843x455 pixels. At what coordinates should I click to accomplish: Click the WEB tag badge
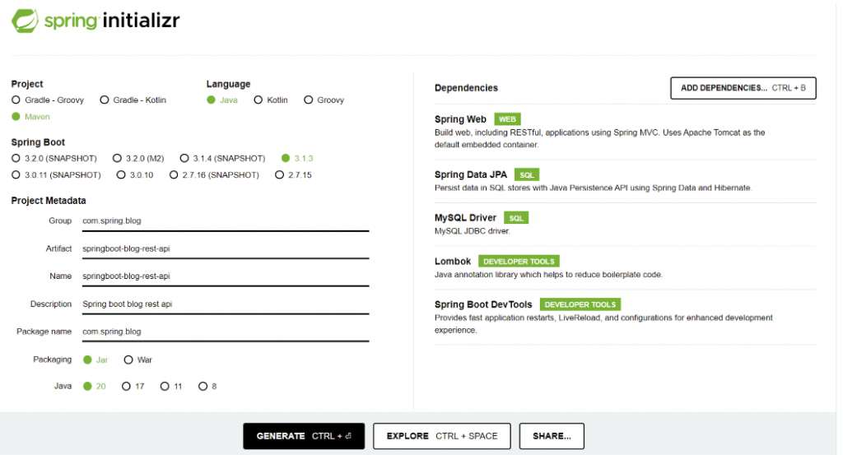507,119
